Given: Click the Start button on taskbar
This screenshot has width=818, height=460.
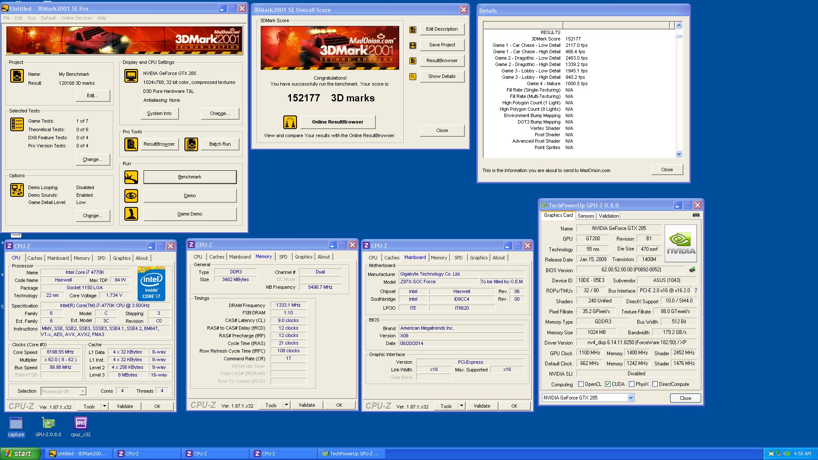Looking at the screenshot, I should point(20,454).
